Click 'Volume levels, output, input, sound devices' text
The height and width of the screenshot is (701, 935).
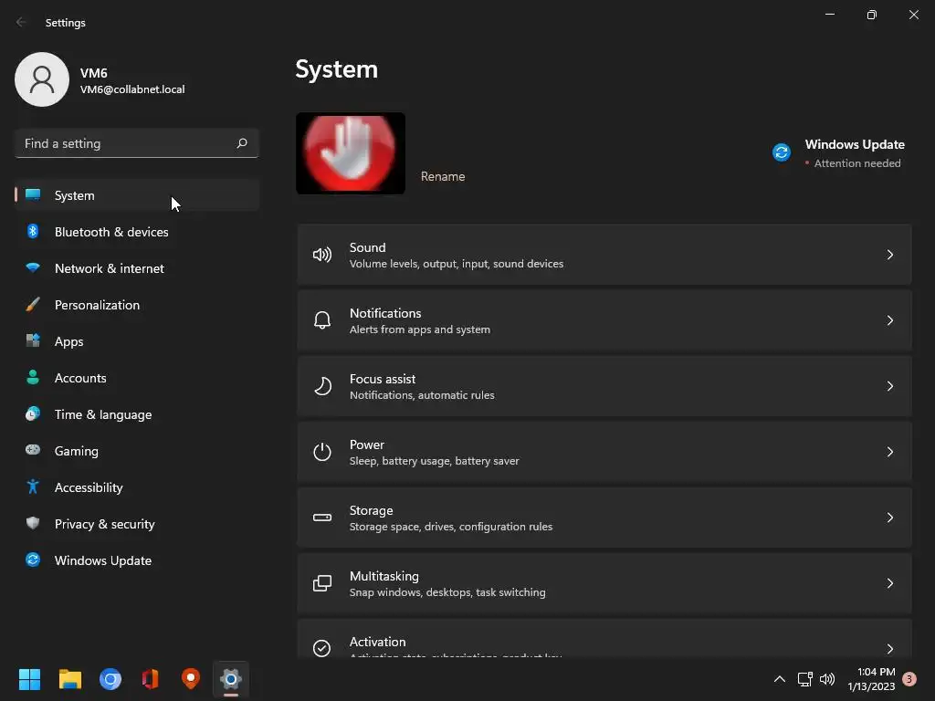click(x=457, y=264)
